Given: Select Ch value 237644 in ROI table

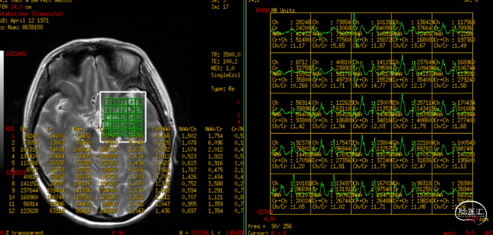Looking at the screenshot, I should 29,190.
